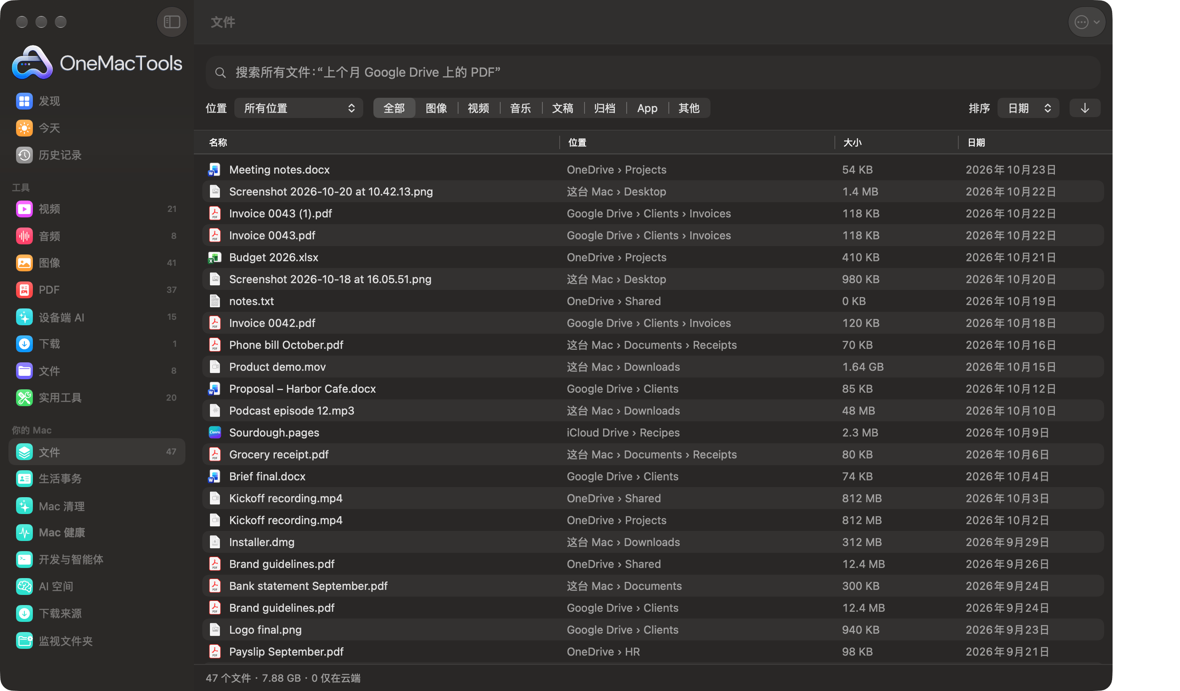This screenshot has height=691, width=1180.
Task: Open the 监视文件夹 icon
Action: point(24,640)
